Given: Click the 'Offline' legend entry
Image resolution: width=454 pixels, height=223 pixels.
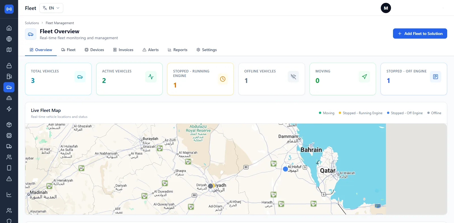Looking at the screenshot, I should point(434,113).
